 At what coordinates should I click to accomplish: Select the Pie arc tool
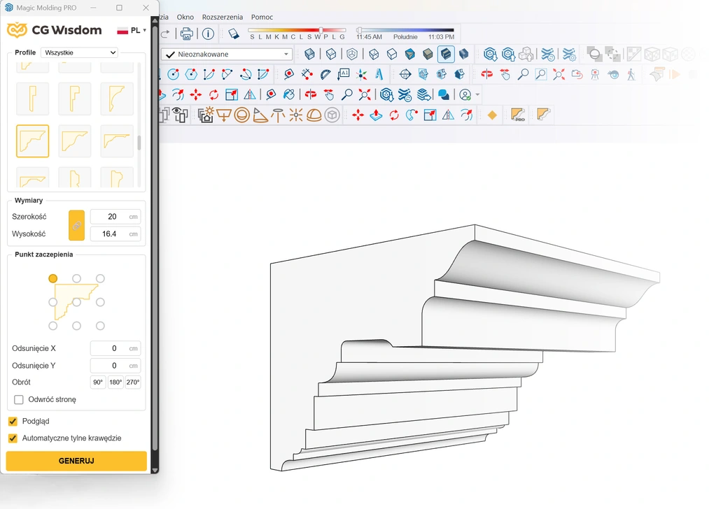click(x=263, y=74)
